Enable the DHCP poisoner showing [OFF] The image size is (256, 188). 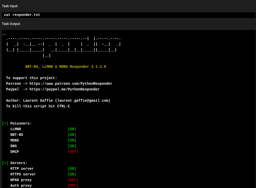(73, 152)
